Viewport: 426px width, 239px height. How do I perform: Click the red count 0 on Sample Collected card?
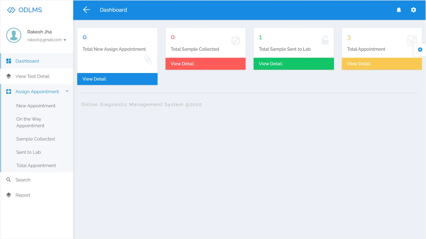[x=173, y=37]
